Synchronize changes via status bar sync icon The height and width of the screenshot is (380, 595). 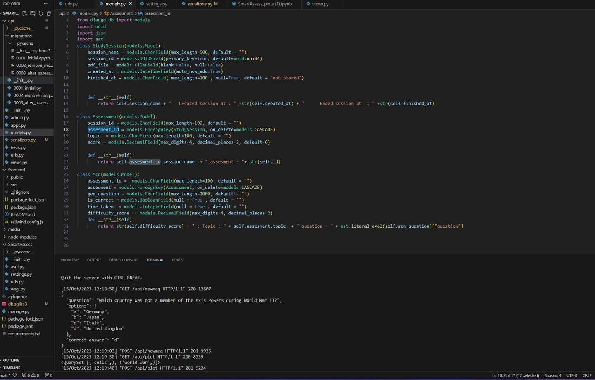[15, 375]
